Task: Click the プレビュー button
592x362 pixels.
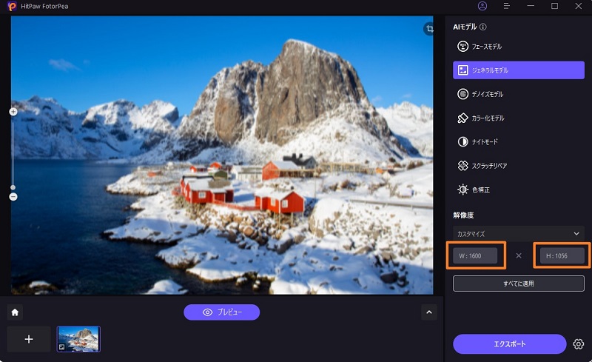Action: click(x=221, y=312)
